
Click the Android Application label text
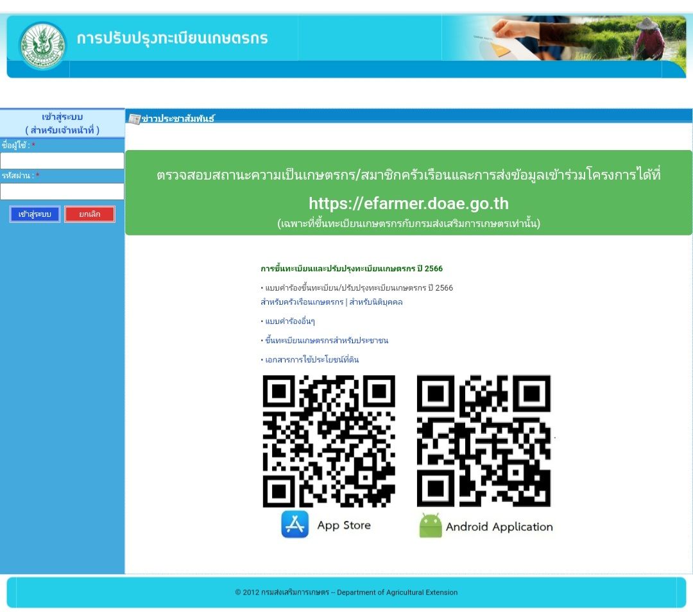[499, 527]
